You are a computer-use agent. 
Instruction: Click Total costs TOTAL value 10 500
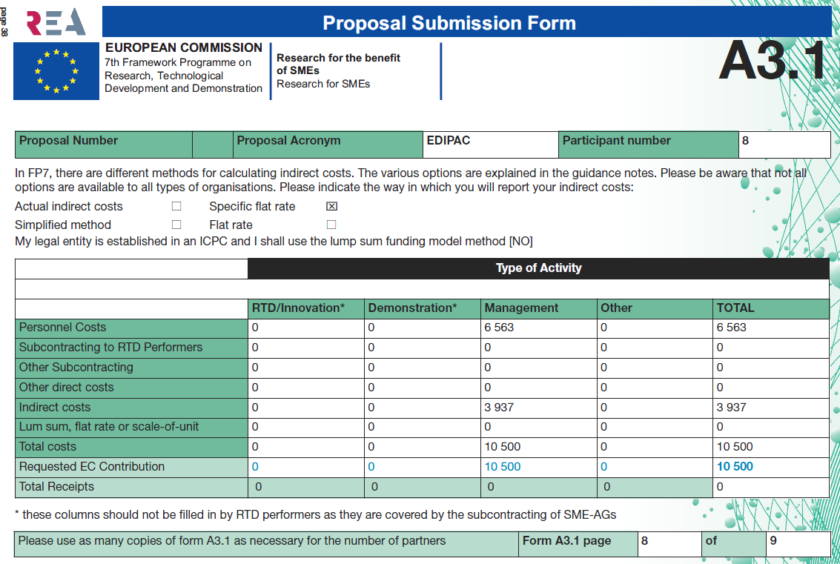coord(735,447)
